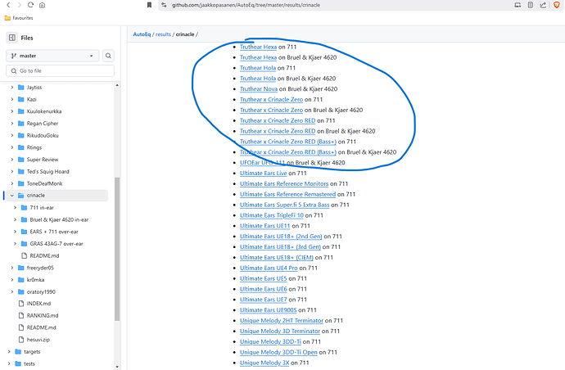Image resolution: width=565 pixels, height=370 pixels.
Task: Expand Ted's Squig Hoard folder chevron
Action: point(12,171)
